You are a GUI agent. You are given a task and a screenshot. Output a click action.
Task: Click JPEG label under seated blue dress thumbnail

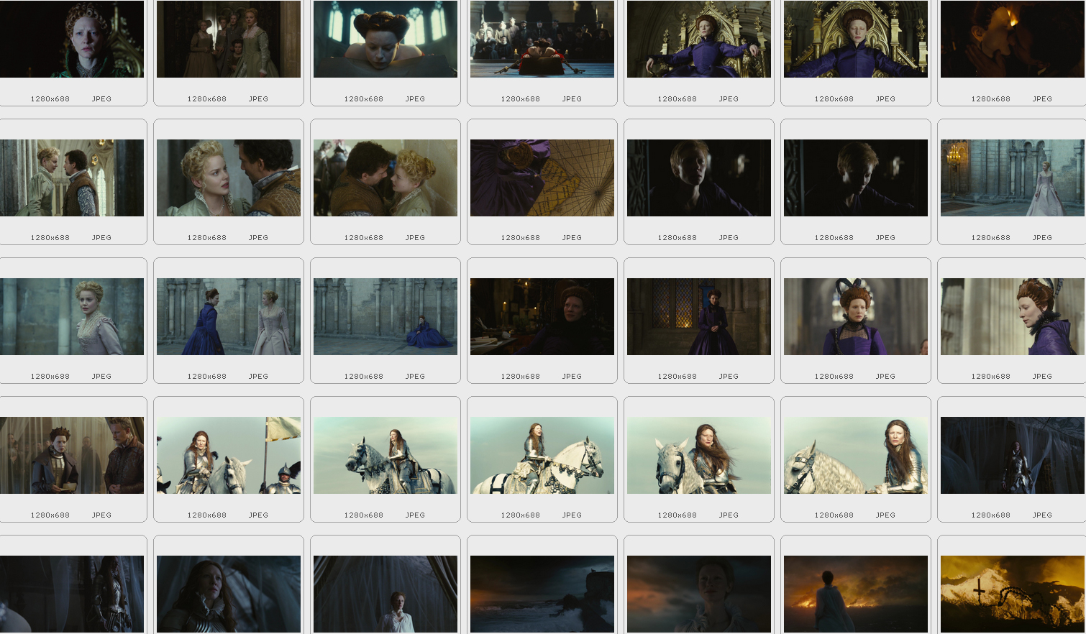(415, 377)
